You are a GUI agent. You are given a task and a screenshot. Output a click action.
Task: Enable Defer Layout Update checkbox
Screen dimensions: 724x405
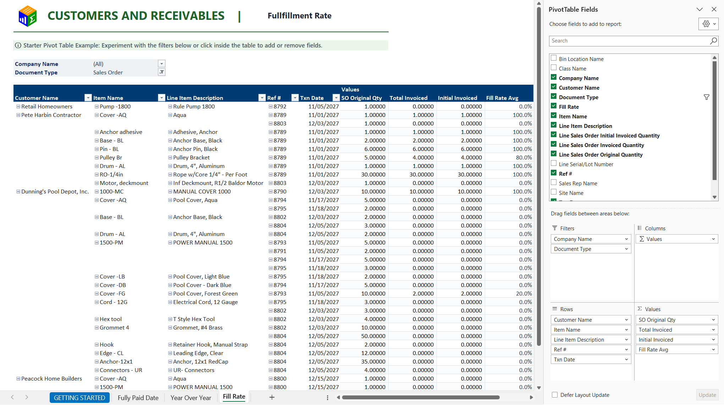(555, 395)
